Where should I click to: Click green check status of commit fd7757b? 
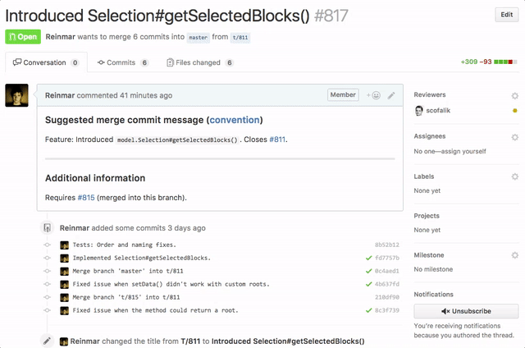(x=369, y=258)
